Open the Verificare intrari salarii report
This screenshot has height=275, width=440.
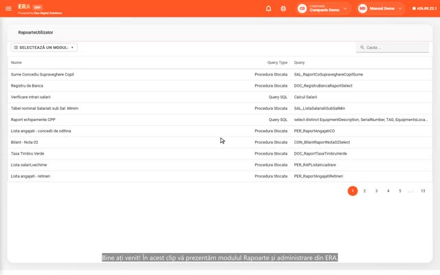tap(30, 97)
